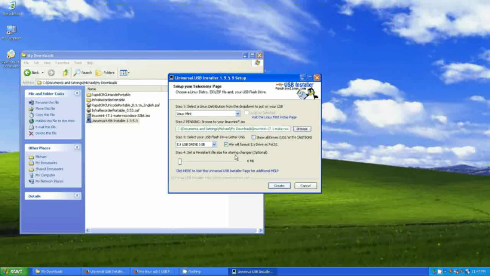
Task: Click Publish this file to the Web
Action: (x=55, y=121)
